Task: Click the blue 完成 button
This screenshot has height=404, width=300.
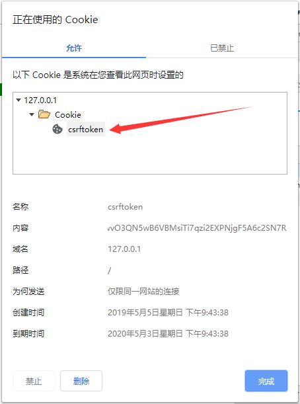Action: pyautogui.click(x=266, y=381)
